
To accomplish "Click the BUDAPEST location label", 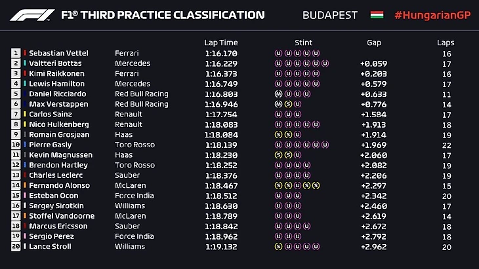I will point(331,14).
